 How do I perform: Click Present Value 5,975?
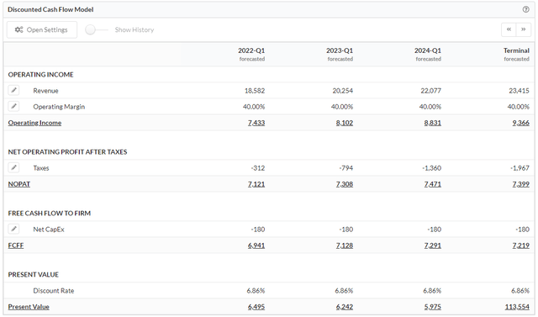coord(433,307)
